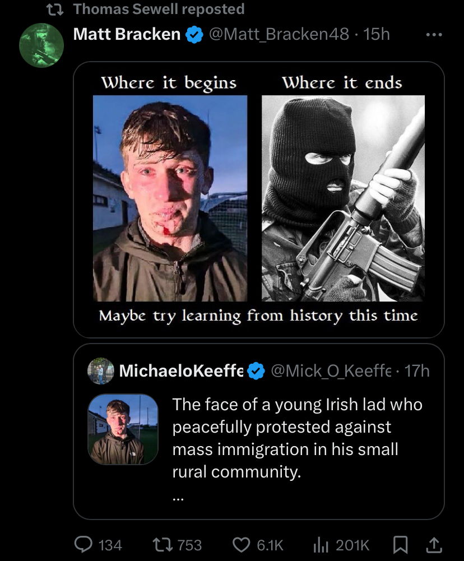Open MichaeloKeeffe's small profile avatar
464x561 pixels.
[x=100, y=371]
